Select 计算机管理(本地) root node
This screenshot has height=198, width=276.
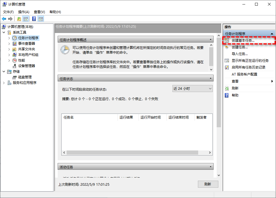tap(20, 27)
